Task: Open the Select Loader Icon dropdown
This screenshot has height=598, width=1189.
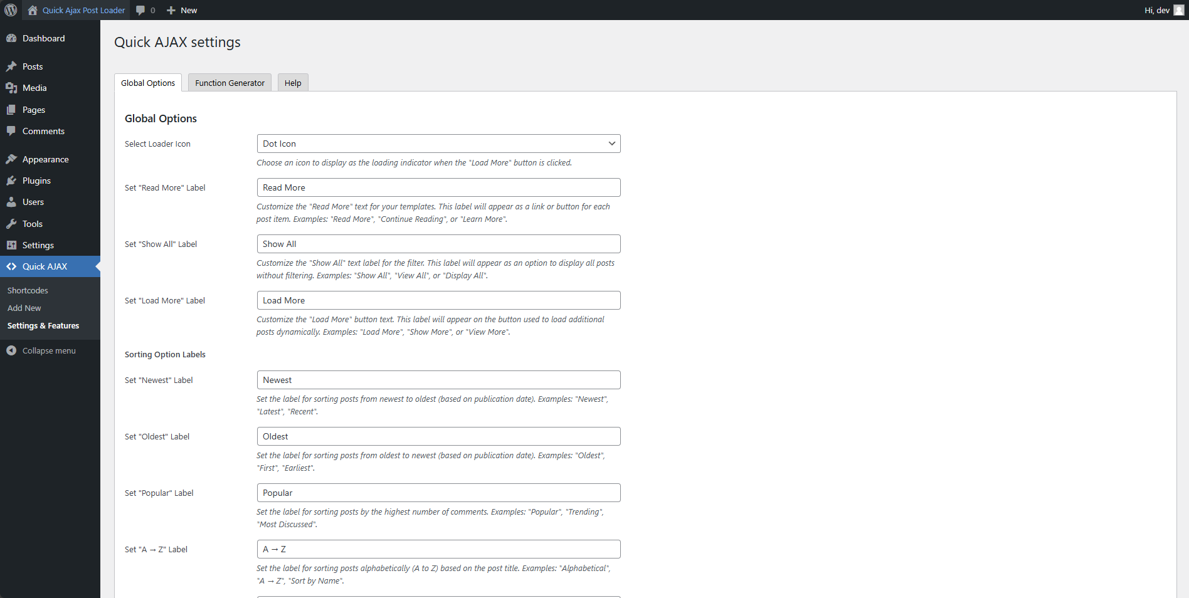Action: coord(438,144)
